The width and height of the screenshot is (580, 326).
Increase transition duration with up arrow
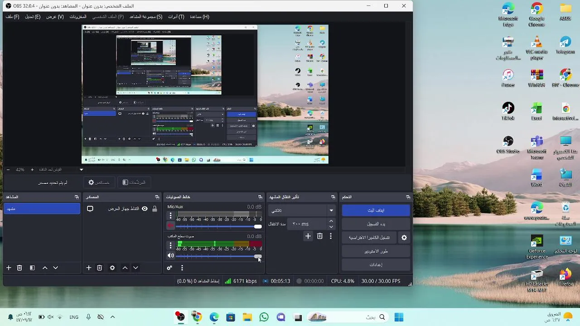(x=331, y=221)
